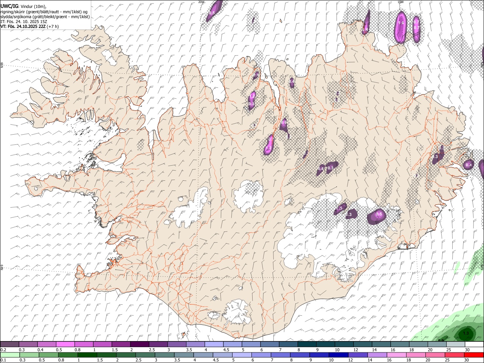
Task: Pick the dark purple snow swatch between 2 and 2.5
Action: coord(139,344)
